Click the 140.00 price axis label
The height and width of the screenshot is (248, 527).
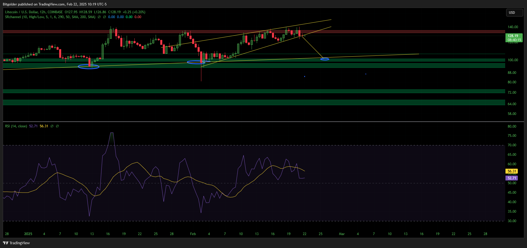(513, 27)
